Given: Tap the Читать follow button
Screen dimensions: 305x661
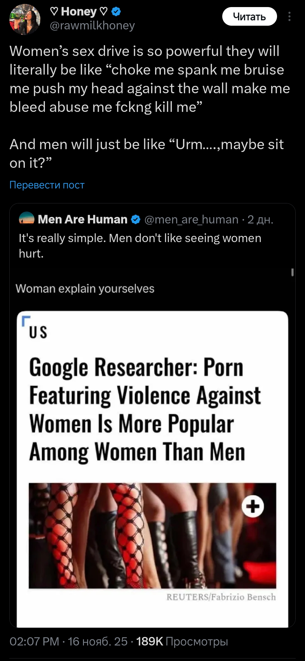Looking at the screenshot, I should 249,17.
